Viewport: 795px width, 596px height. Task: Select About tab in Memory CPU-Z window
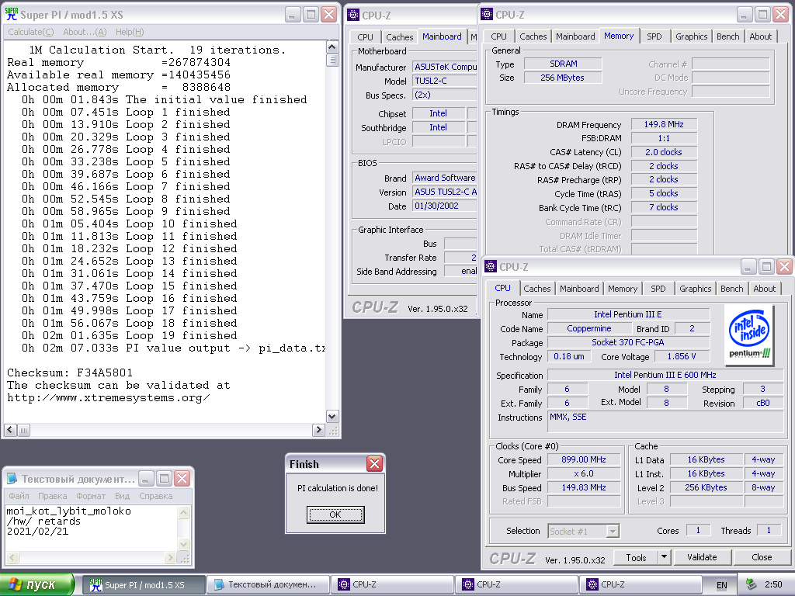(761, 36)
